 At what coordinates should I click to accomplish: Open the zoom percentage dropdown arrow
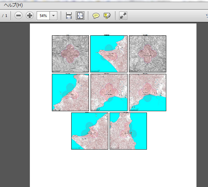pos(53,16)
